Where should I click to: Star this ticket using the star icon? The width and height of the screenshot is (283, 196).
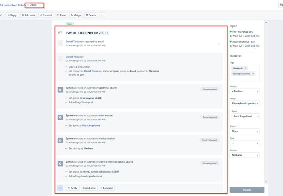(x=1, y=15)
